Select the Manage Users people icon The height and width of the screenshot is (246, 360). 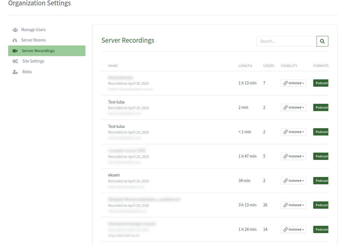pyautogui.click(x=15, y=29)
